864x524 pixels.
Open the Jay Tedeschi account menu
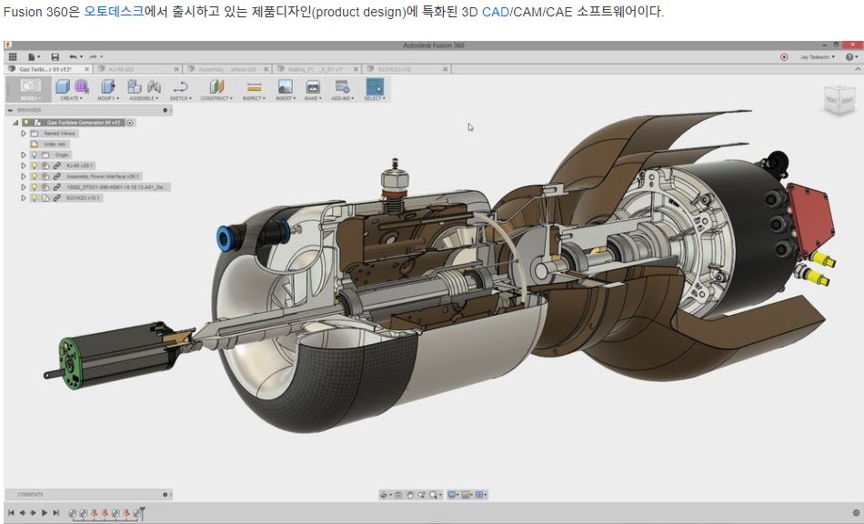(x=818, y=56)
